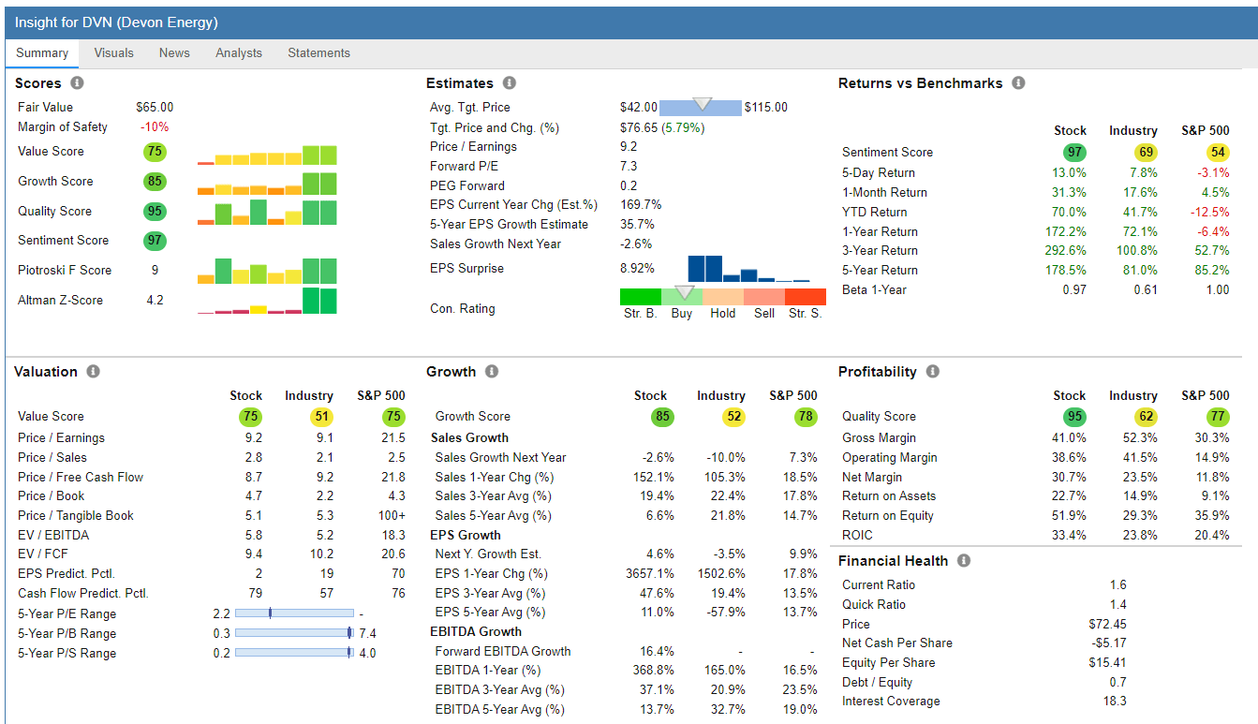Click the Sales Growth subheading
1258x724 pixels.
(x=469, y=438)
